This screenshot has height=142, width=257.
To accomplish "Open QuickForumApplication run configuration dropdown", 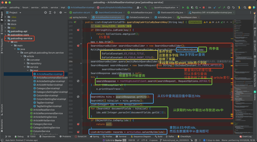I will pos(164,7).
